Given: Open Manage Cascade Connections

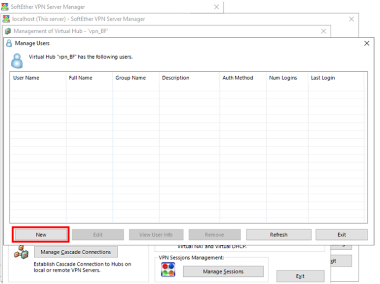Looking at the screenshot, I should coord(76,252).
